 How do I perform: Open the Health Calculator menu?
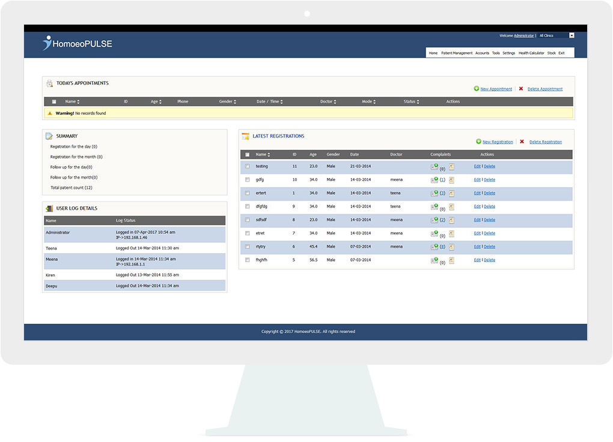tap(531, 53)
